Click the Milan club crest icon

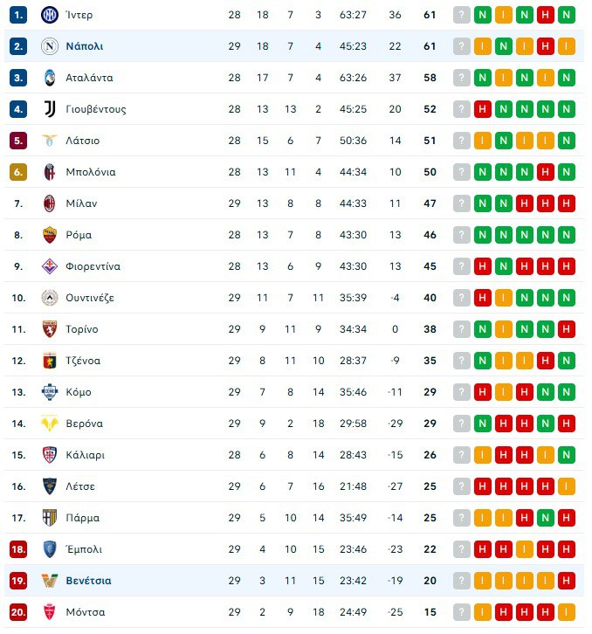[49, 203]
